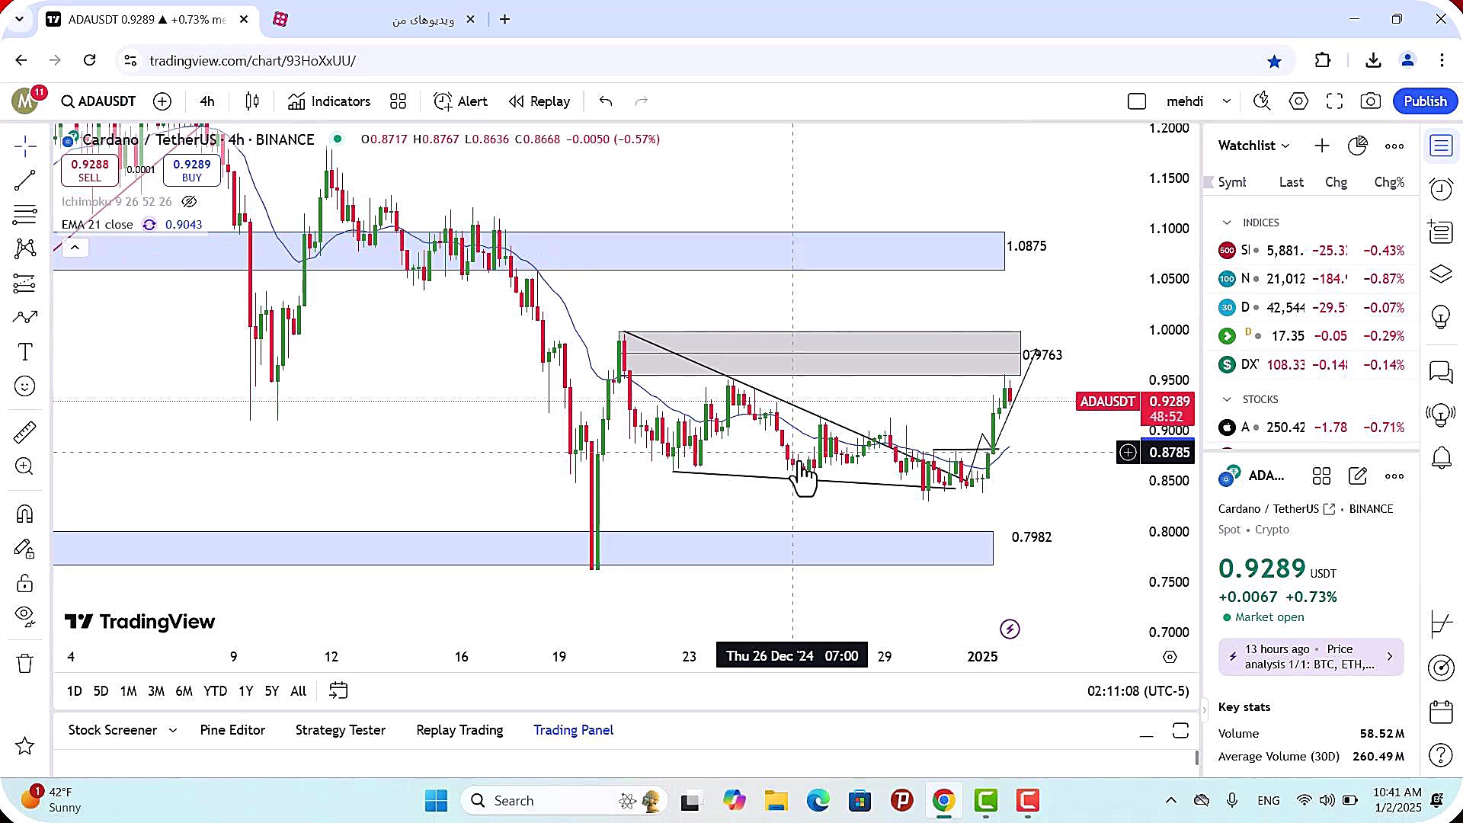Set the YTD date range
The height and width of the screenshot is (823, 1463).
pos(215,691)
